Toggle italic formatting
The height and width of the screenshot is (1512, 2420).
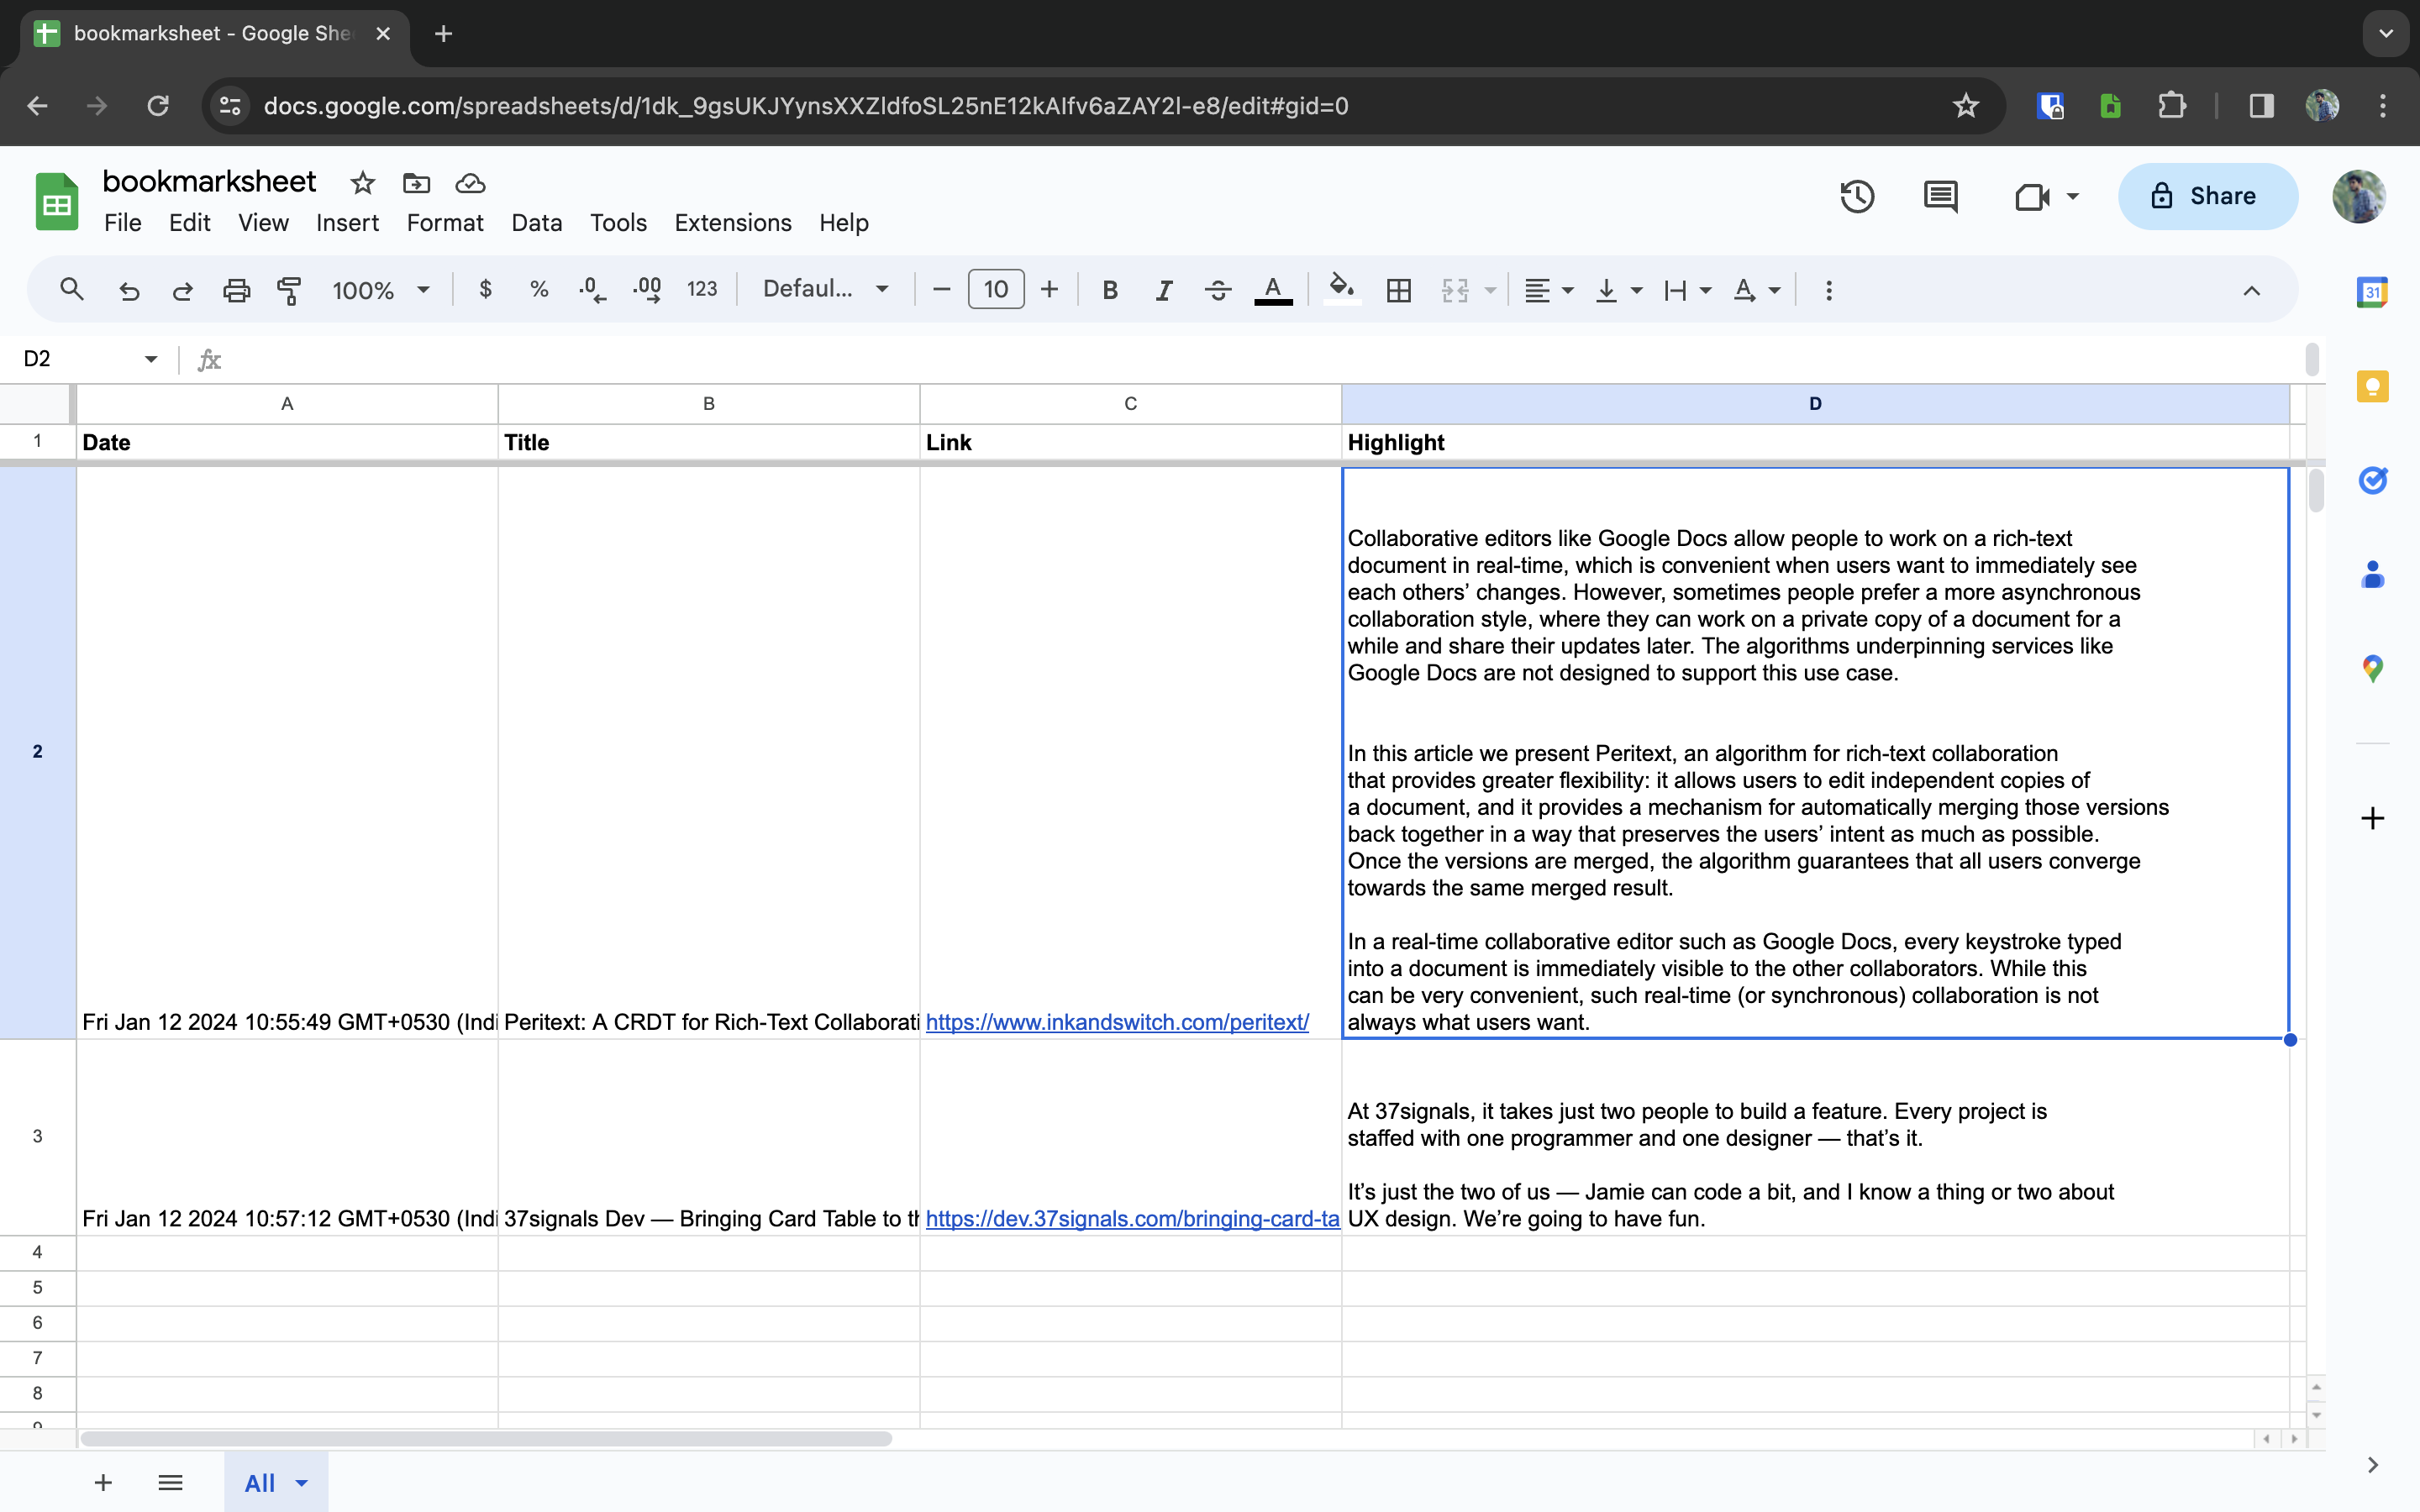(1163, 290)
